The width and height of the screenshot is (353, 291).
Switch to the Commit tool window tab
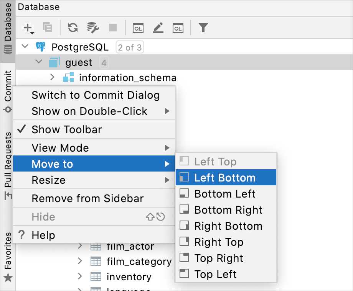click(x=8, y=90)
